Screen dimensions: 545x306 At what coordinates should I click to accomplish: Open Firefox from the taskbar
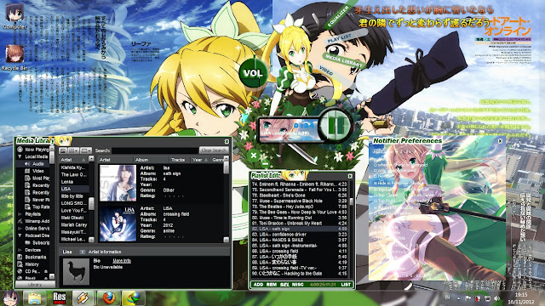(x=108, y=298)
